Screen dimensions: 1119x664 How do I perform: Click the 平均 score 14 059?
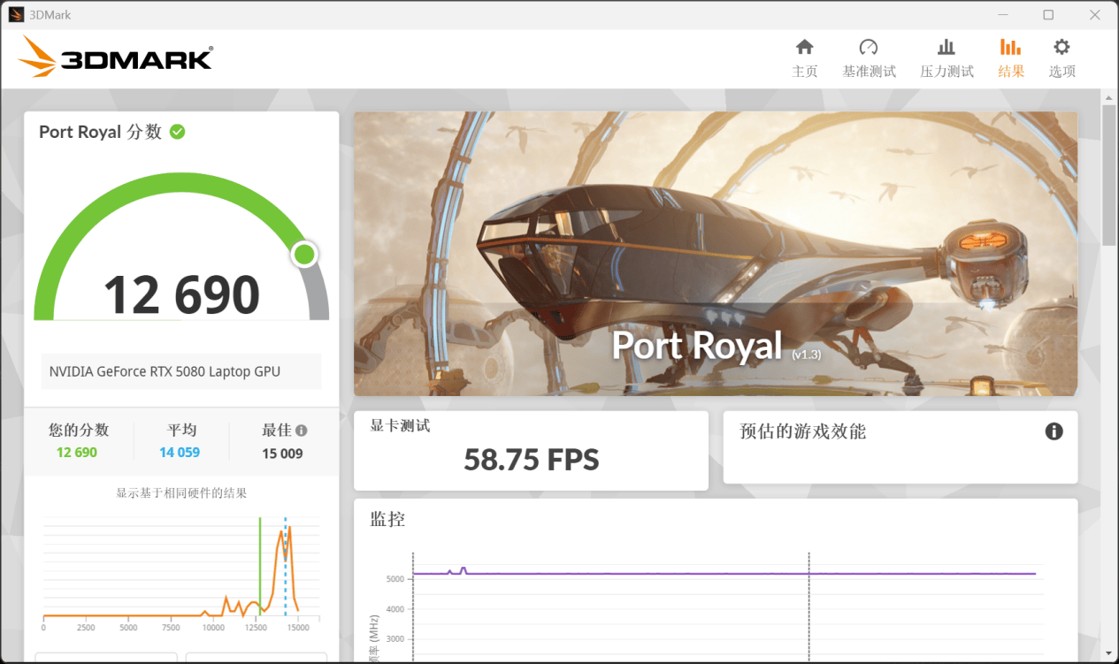[180, 452]
